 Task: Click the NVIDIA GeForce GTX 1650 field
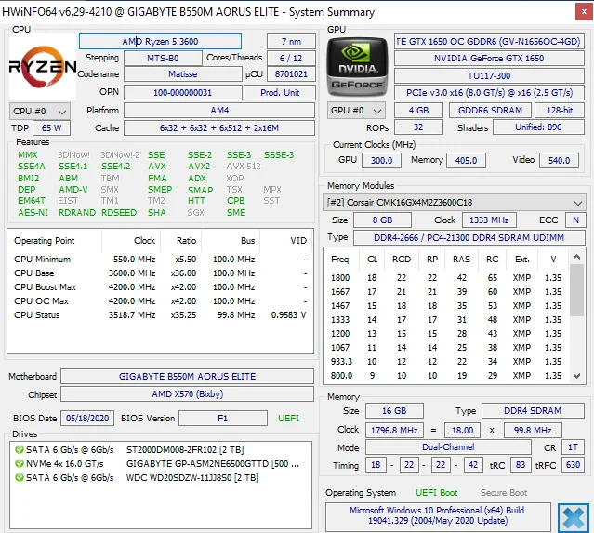pos(489,59)
